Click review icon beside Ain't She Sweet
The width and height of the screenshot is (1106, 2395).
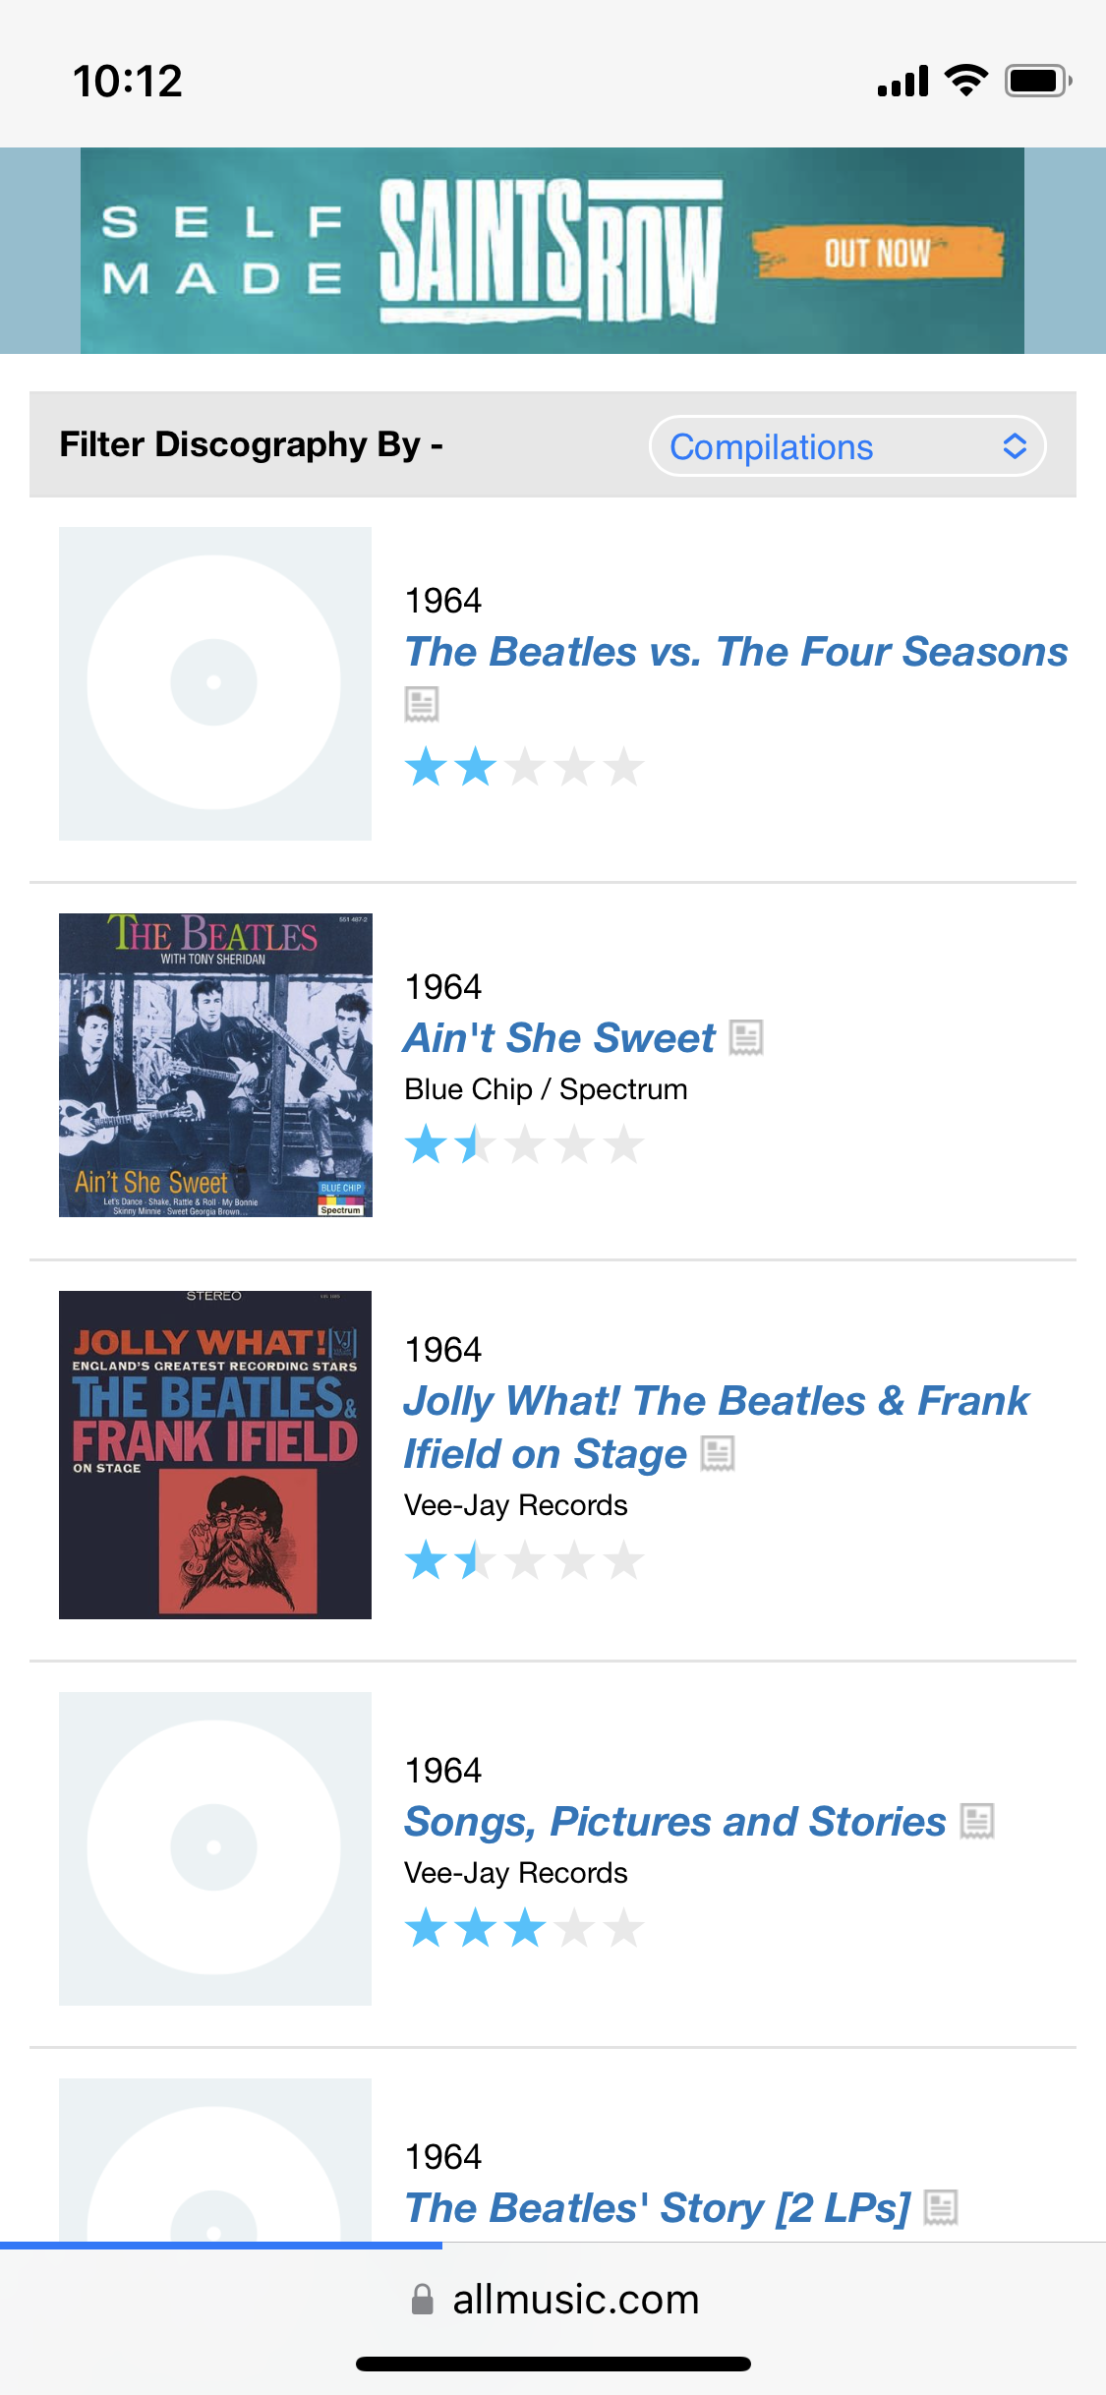[x=746, y=1037]
